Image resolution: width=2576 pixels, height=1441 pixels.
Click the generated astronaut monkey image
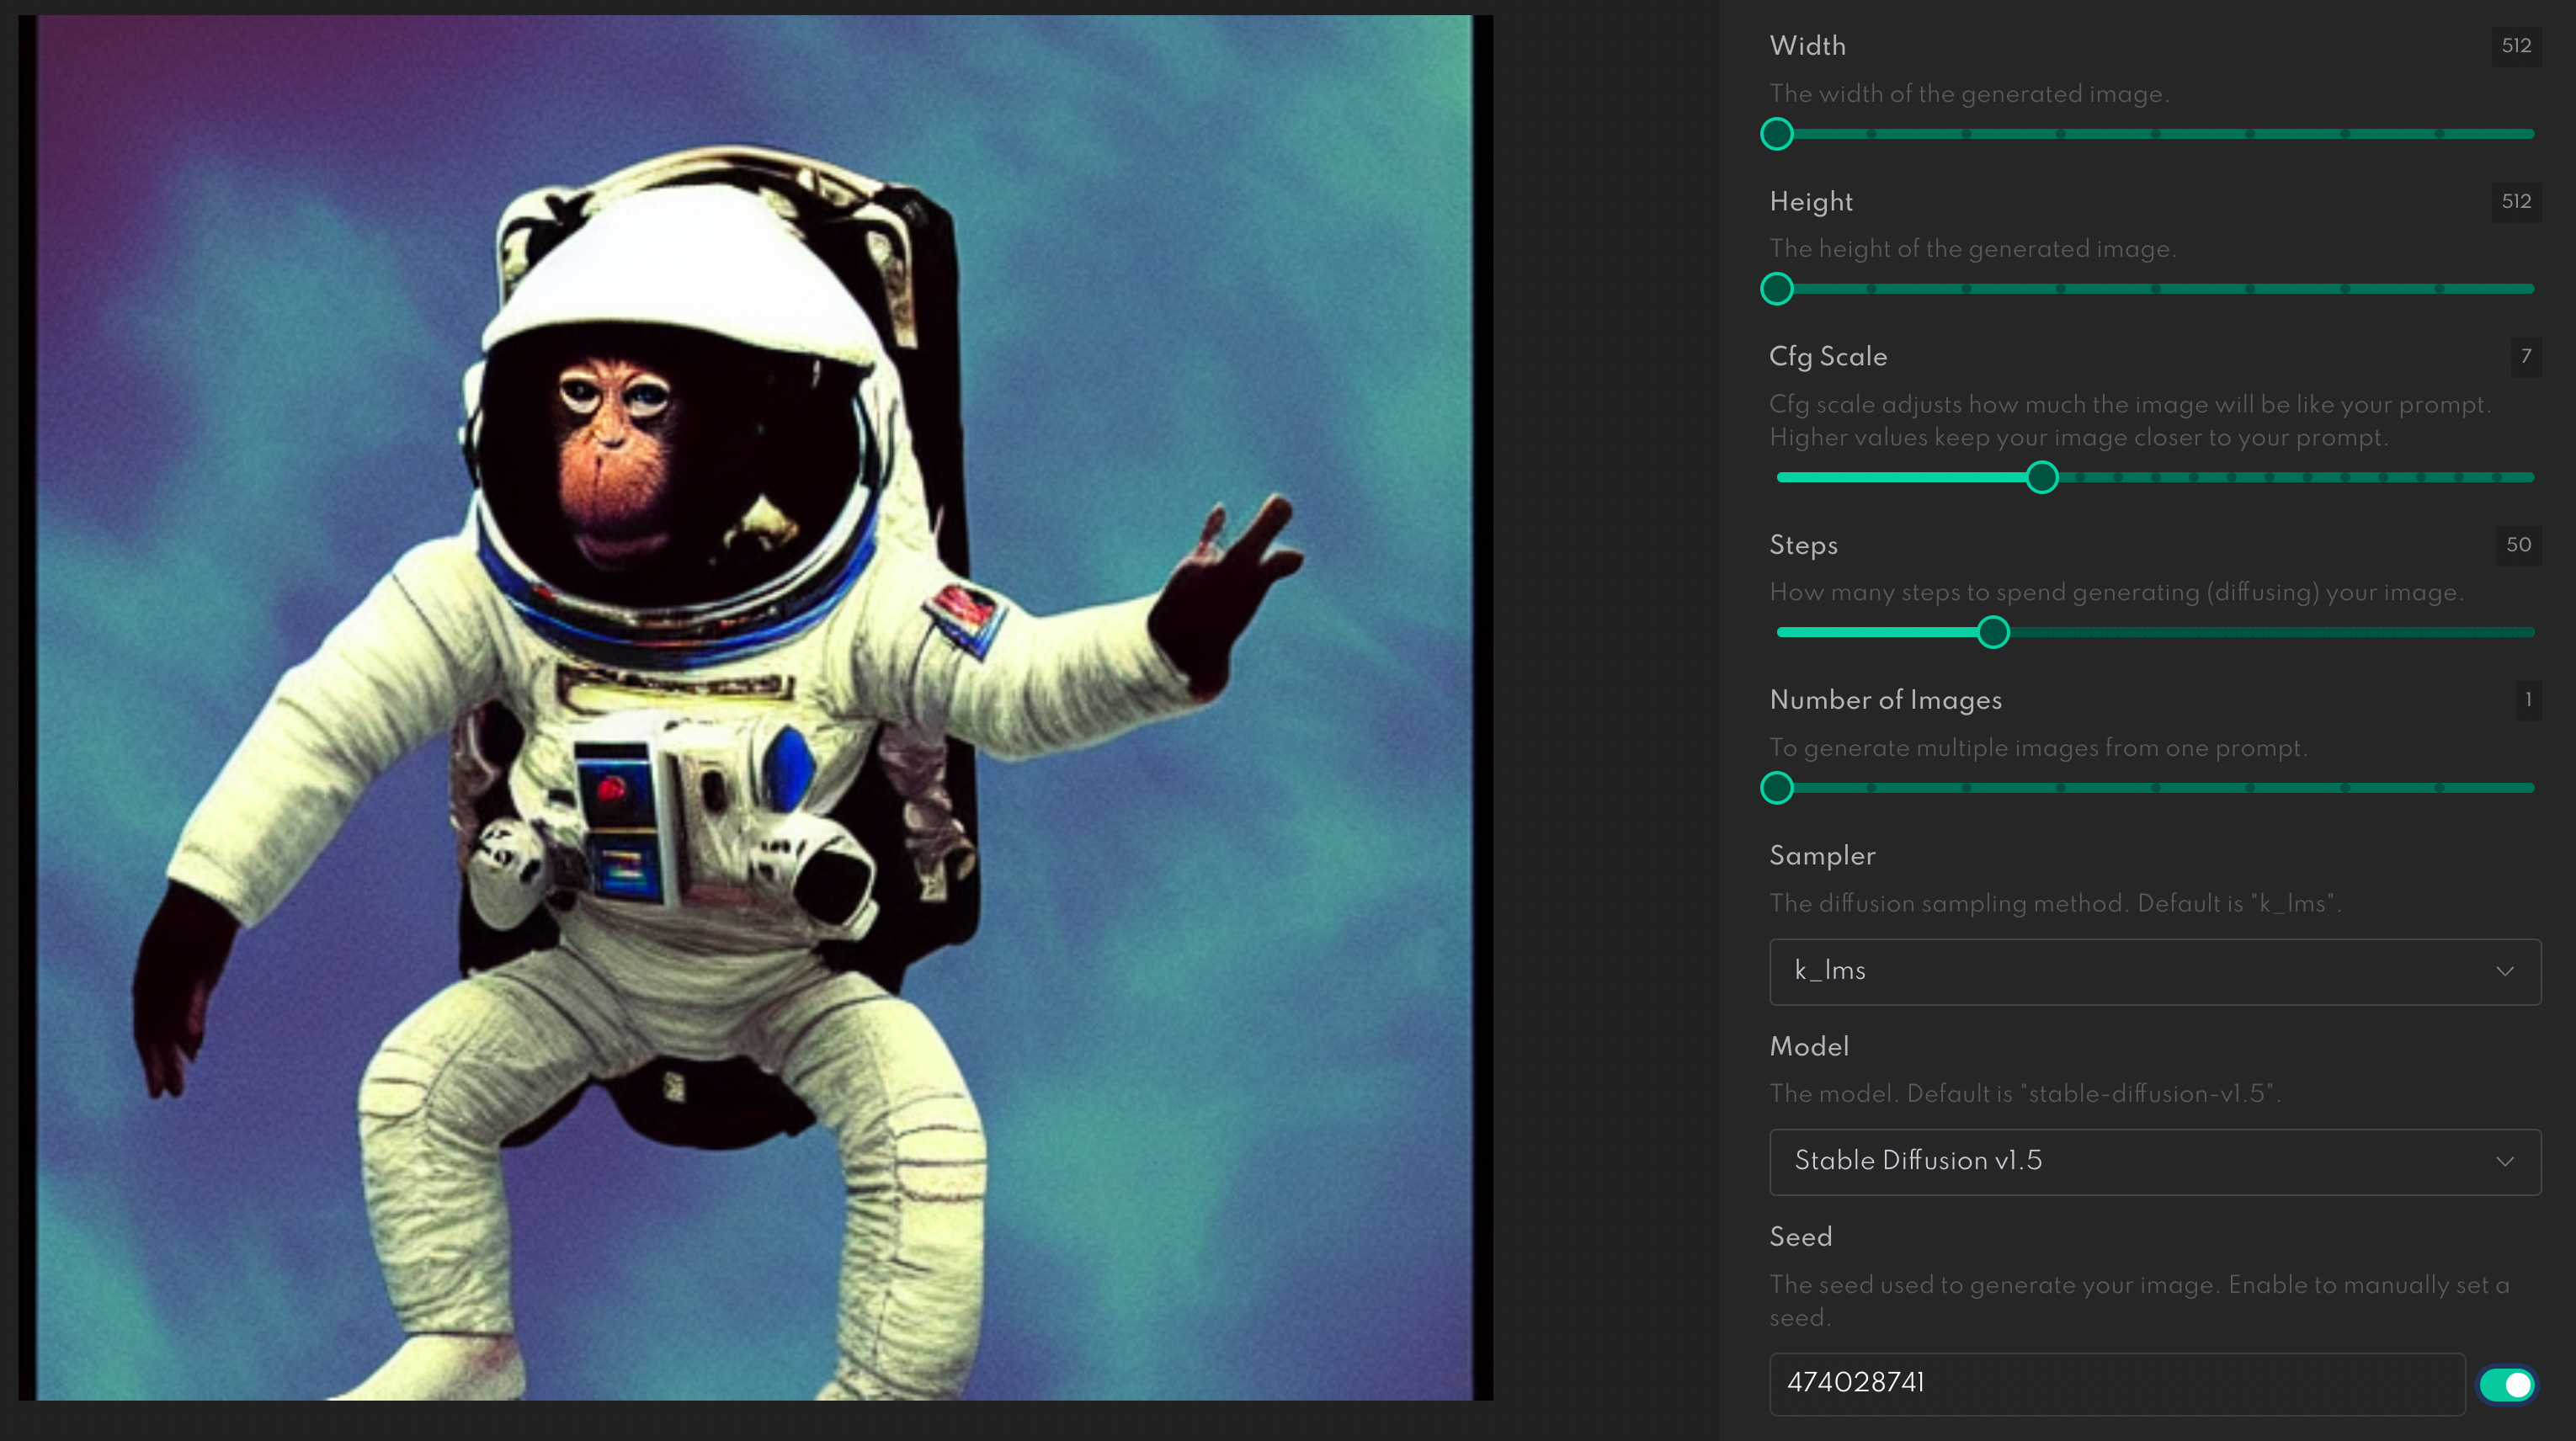click(755, 707)
